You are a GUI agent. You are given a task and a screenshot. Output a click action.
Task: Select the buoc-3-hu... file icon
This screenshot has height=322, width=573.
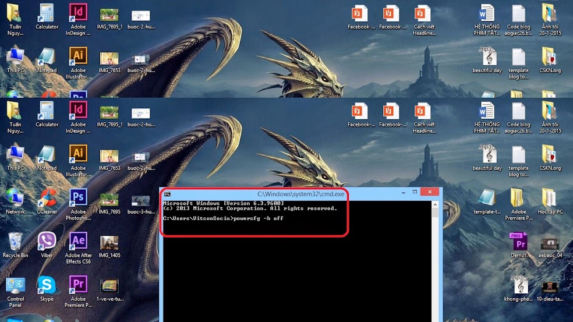point(141,204)
